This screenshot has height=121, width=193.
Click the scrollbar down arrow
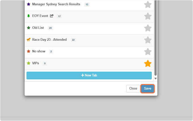tap(156, 79)
